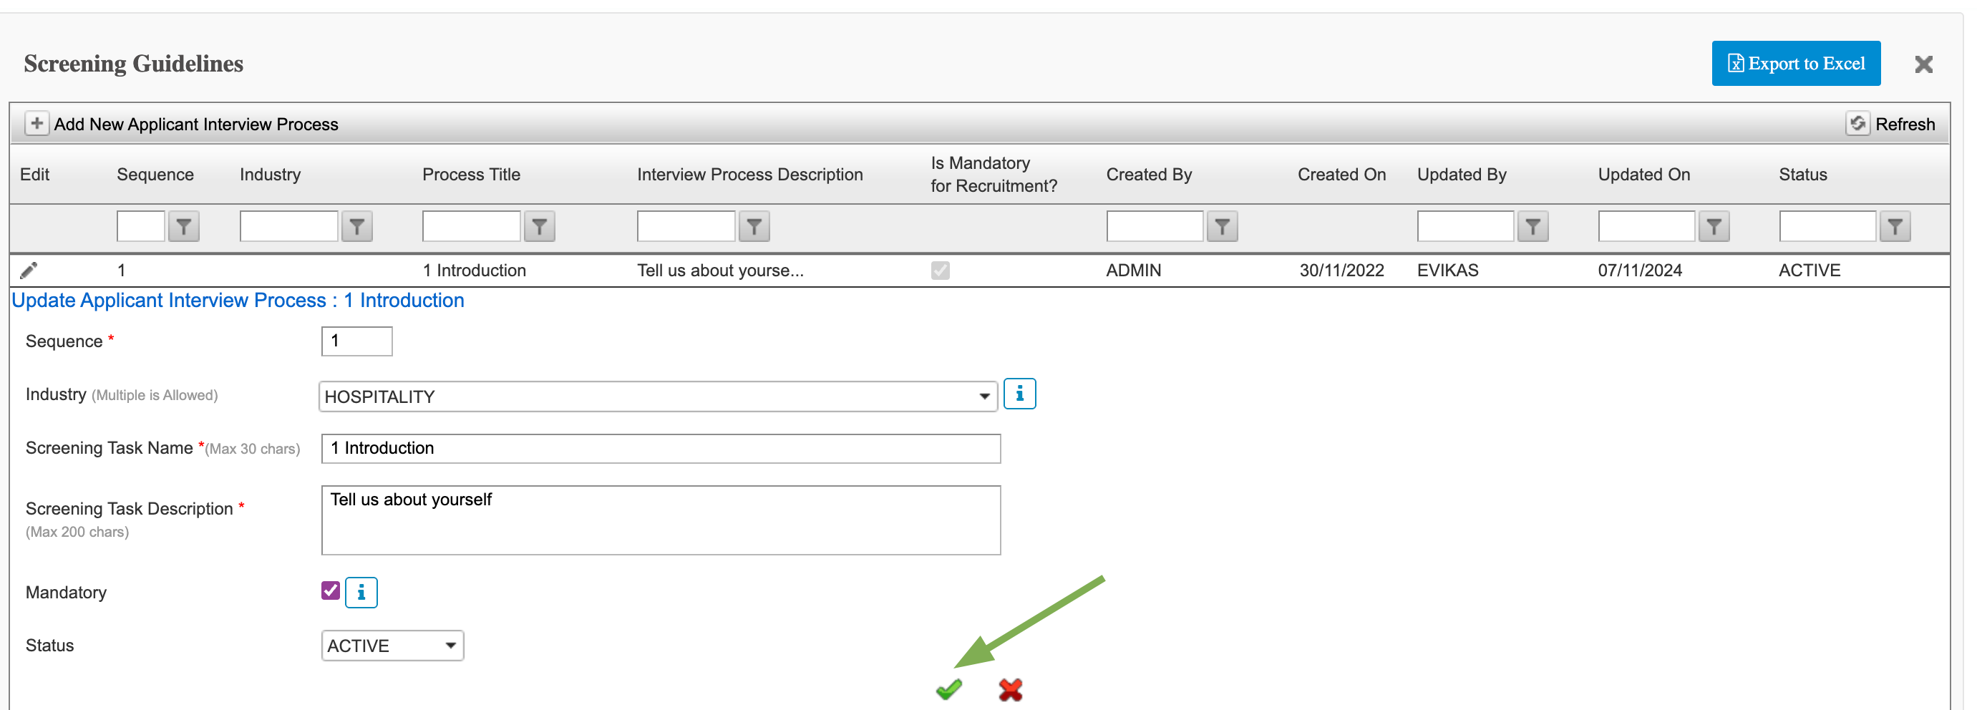Click the Created By filter text box
The image size is (1977, 710).
[1155, 226]
